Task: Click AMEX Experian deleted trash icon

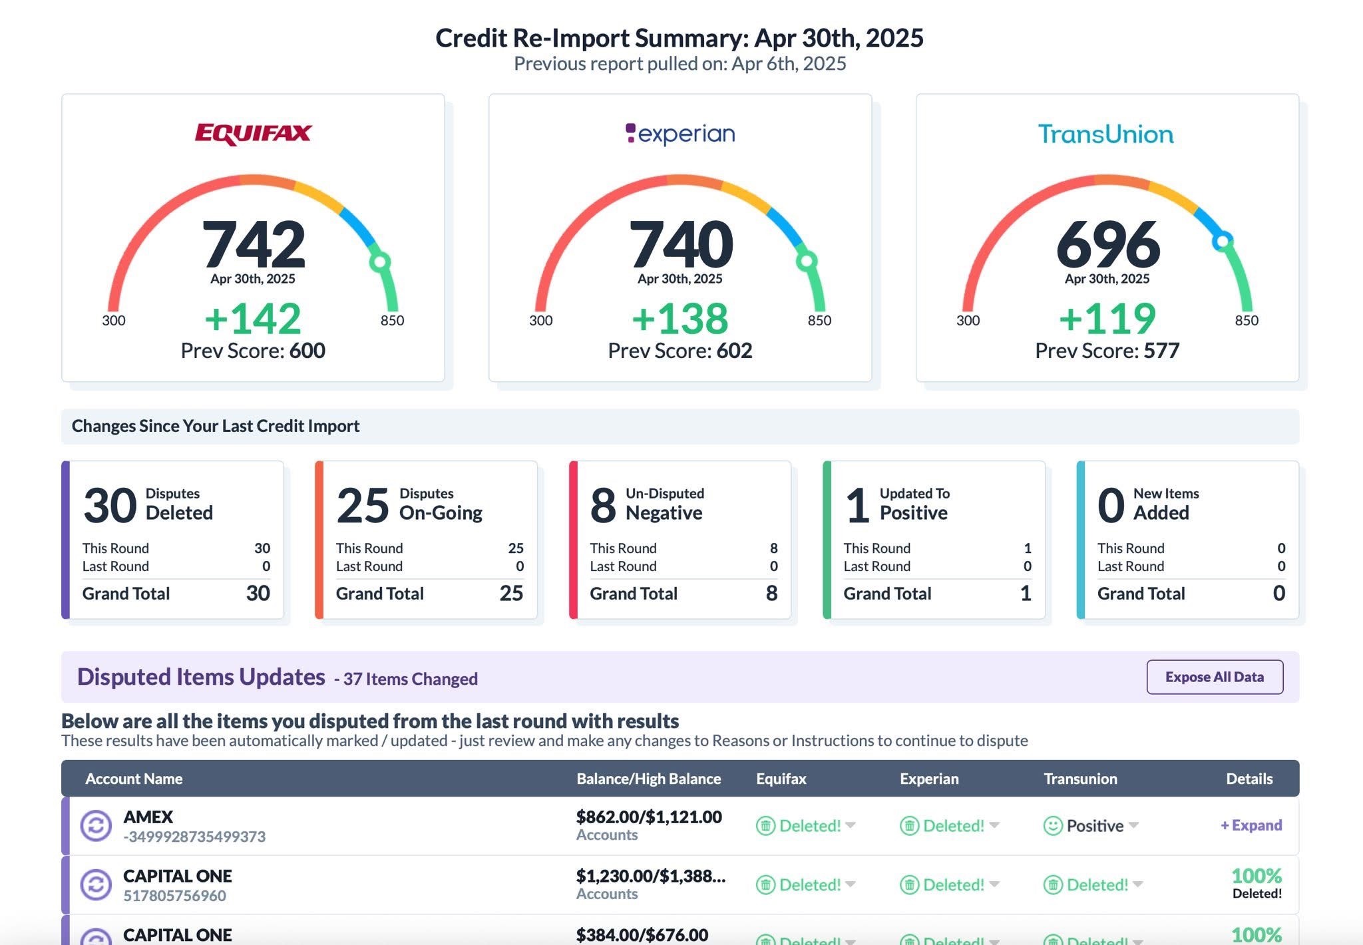Action: [x=909, y=826]
